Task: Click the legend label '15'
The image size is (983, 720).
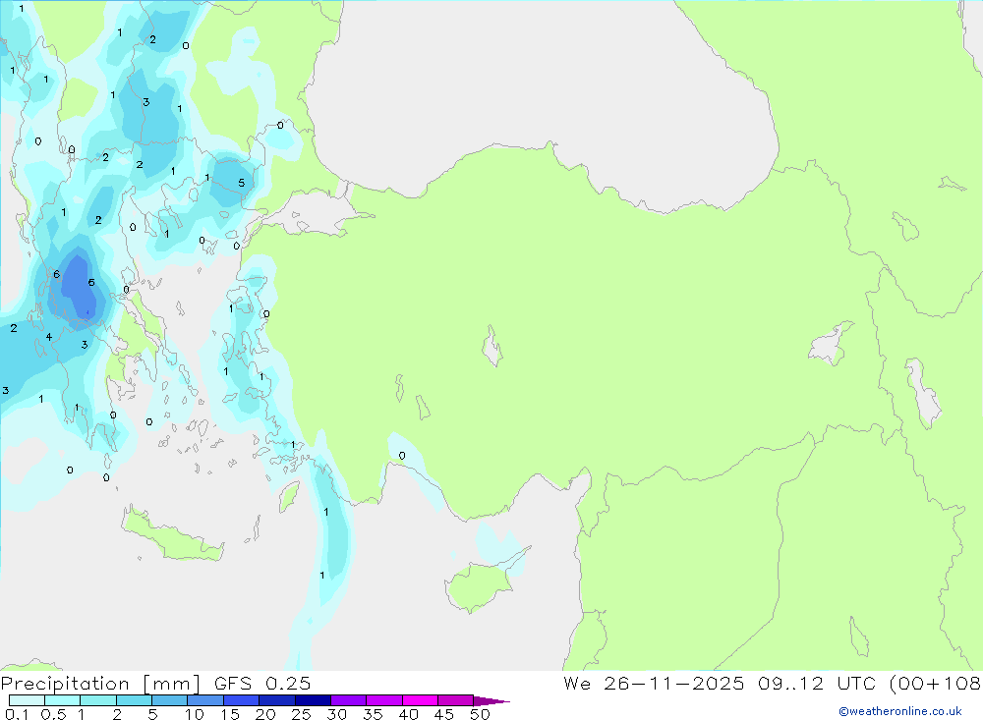Action: click(x=230, y=714)
